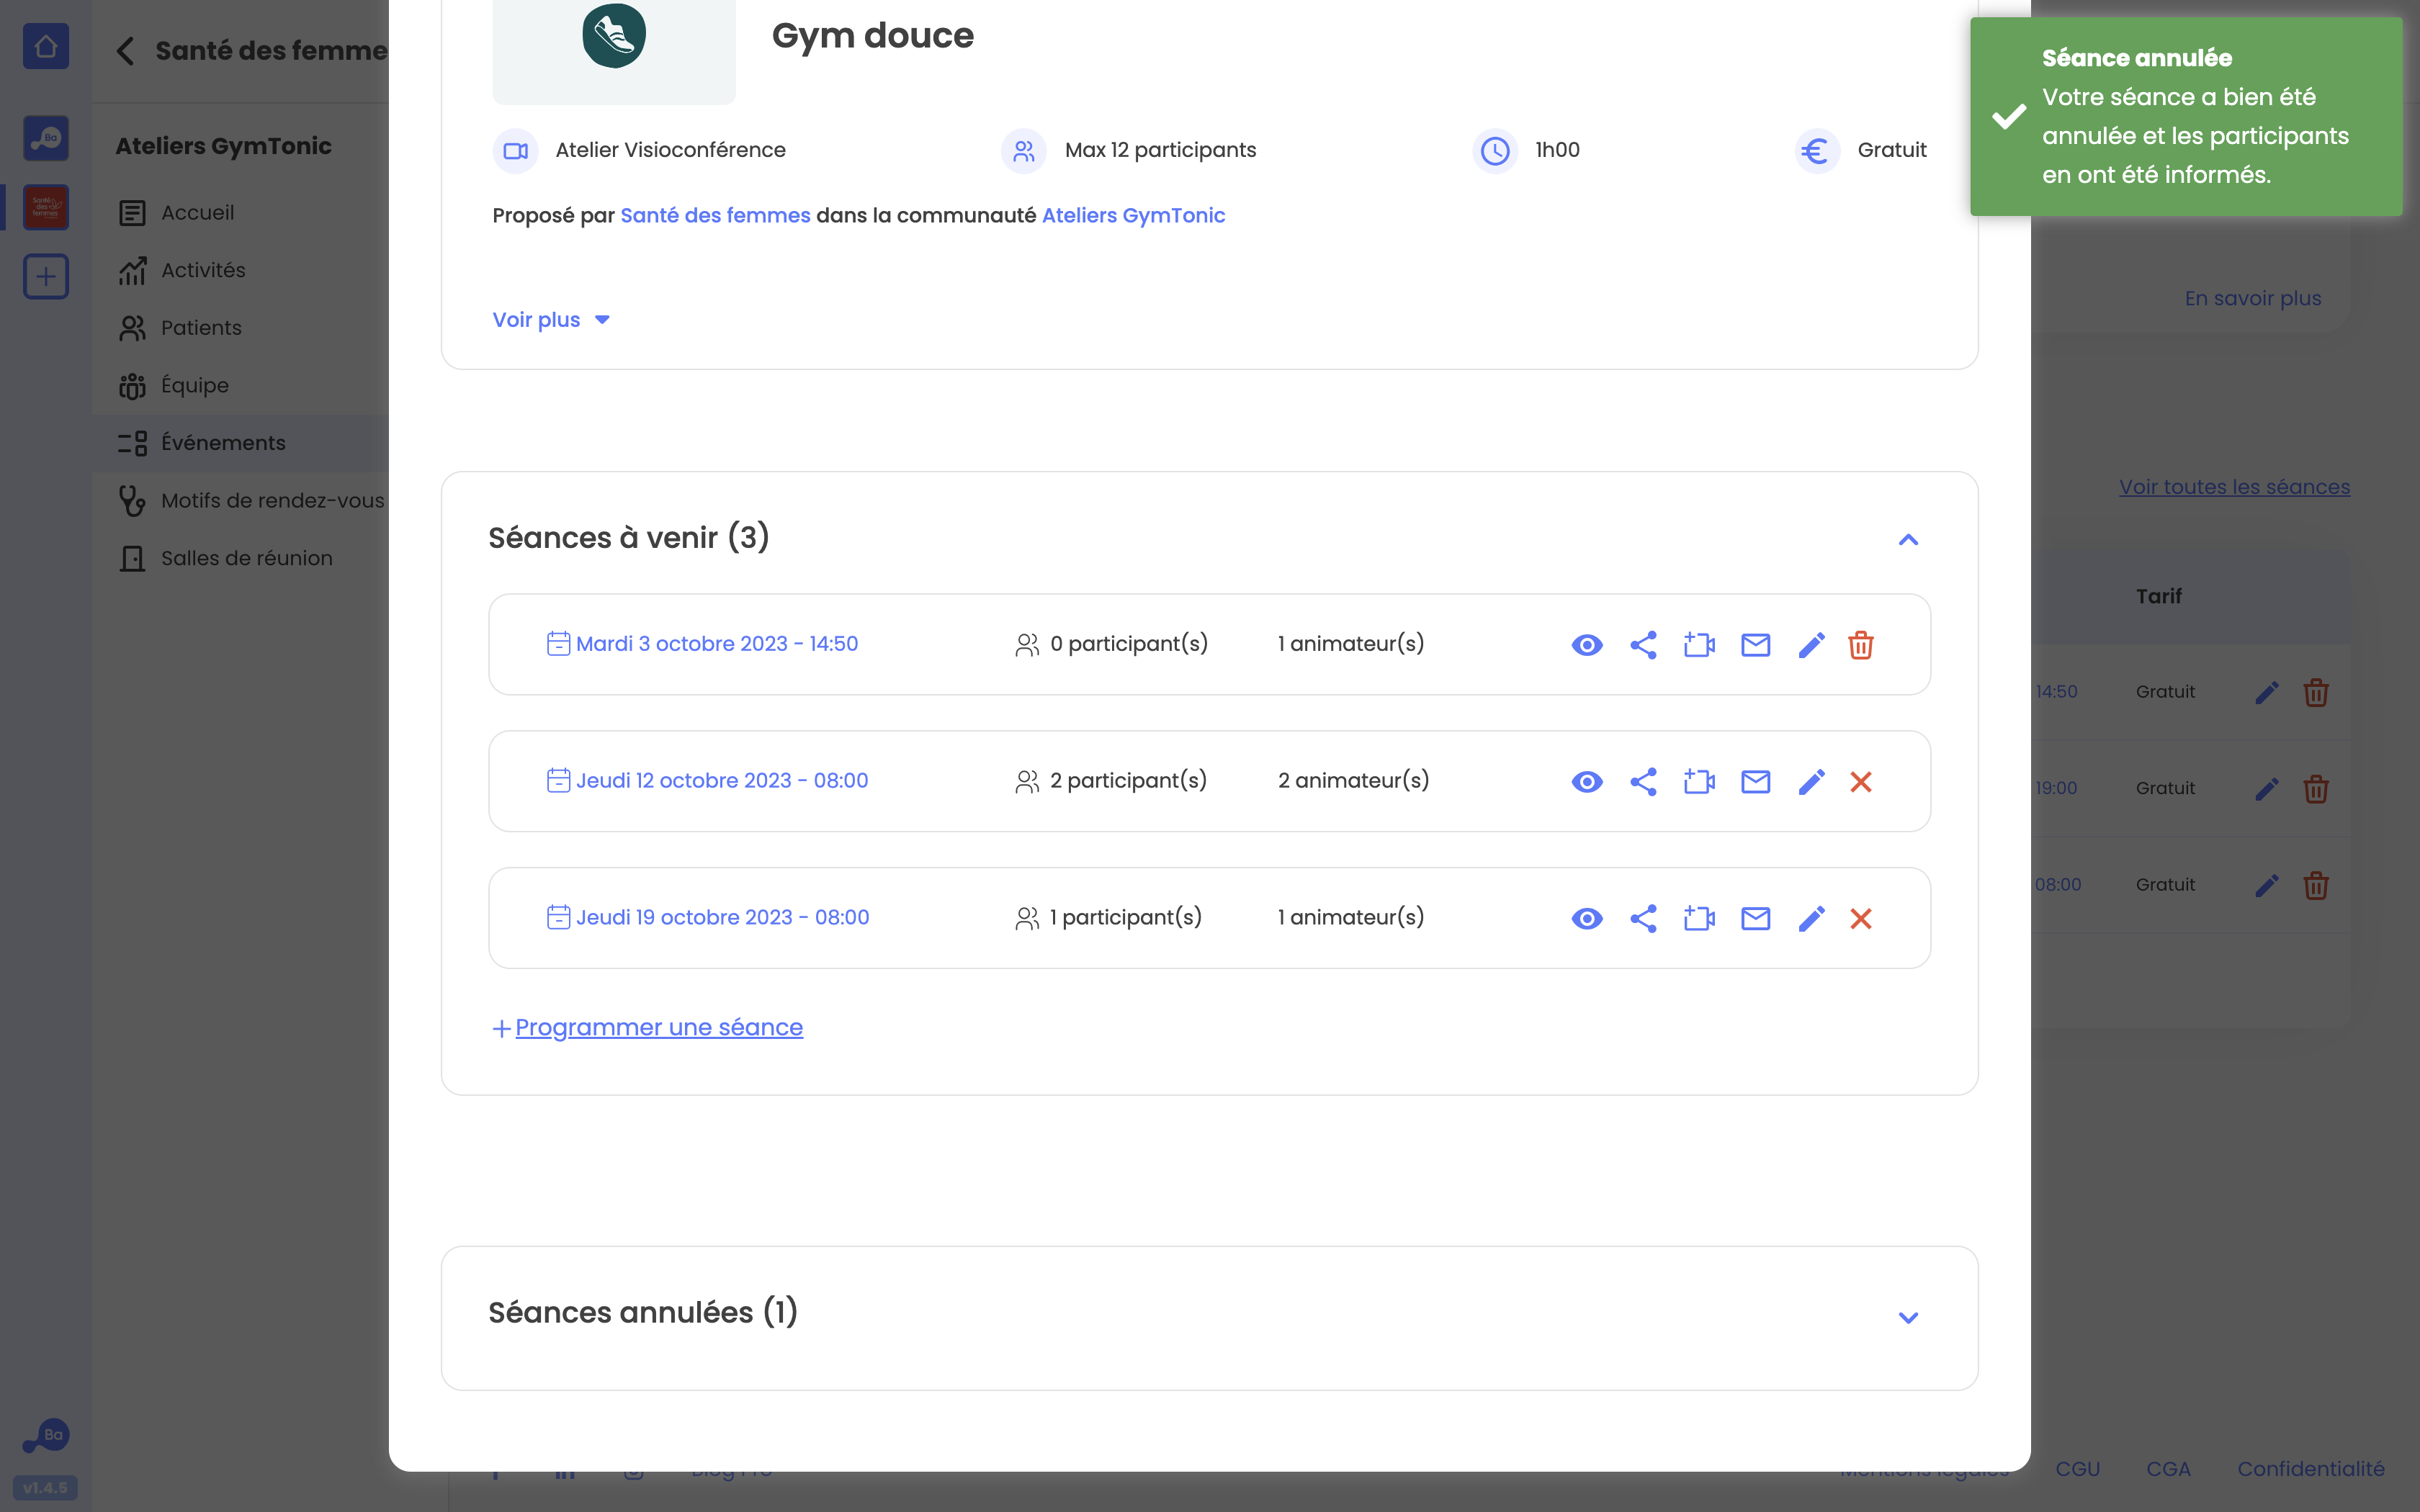Start the video for the Jeudi 12 octobre session
This screenshot has width=2420, height=1512.
(x=1699, y=782)
